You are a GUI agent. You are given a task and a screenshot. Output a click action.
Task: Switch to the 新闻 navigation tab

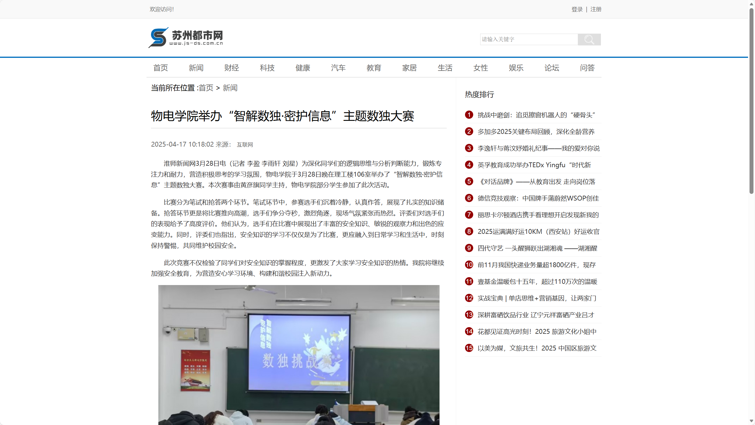tap(196, 68)
